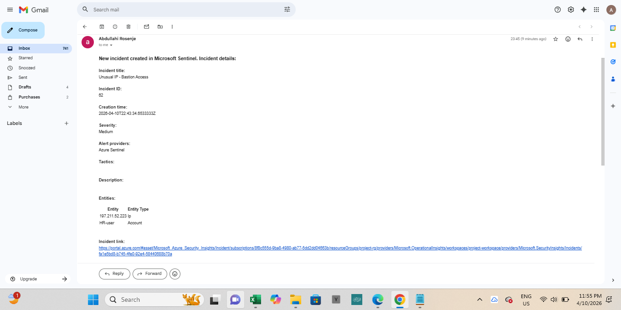Open Contacts side panel

613,78
